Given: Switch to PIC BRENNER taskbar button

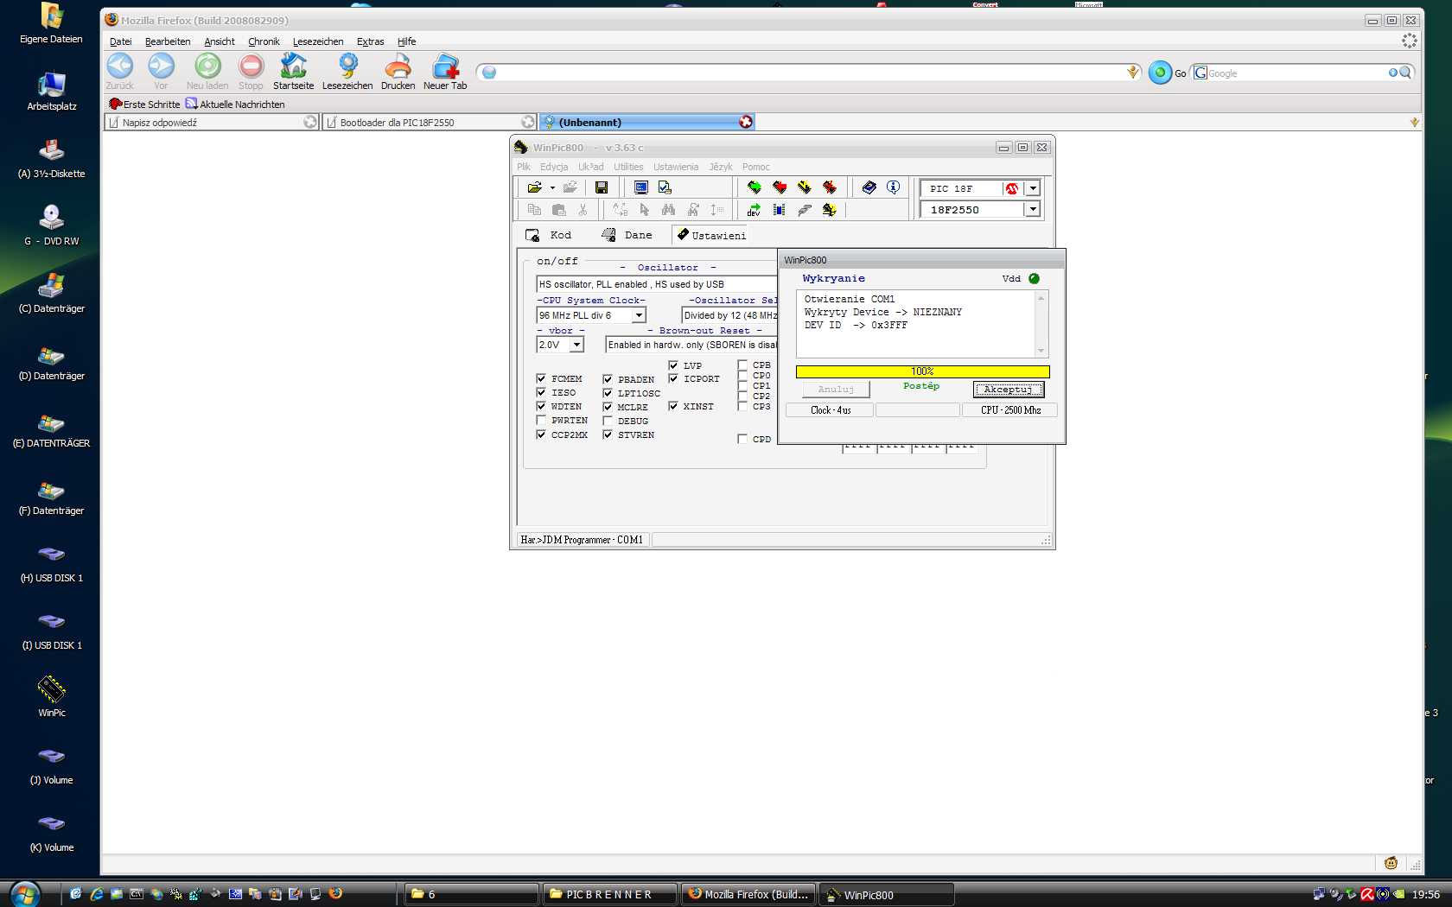Looking at the screenshot, I should [609, 894].
